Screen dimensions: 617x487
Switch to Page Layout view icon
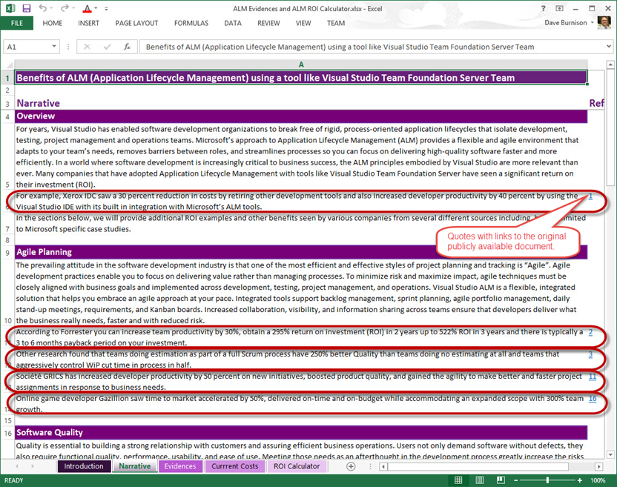pos(480,480)
